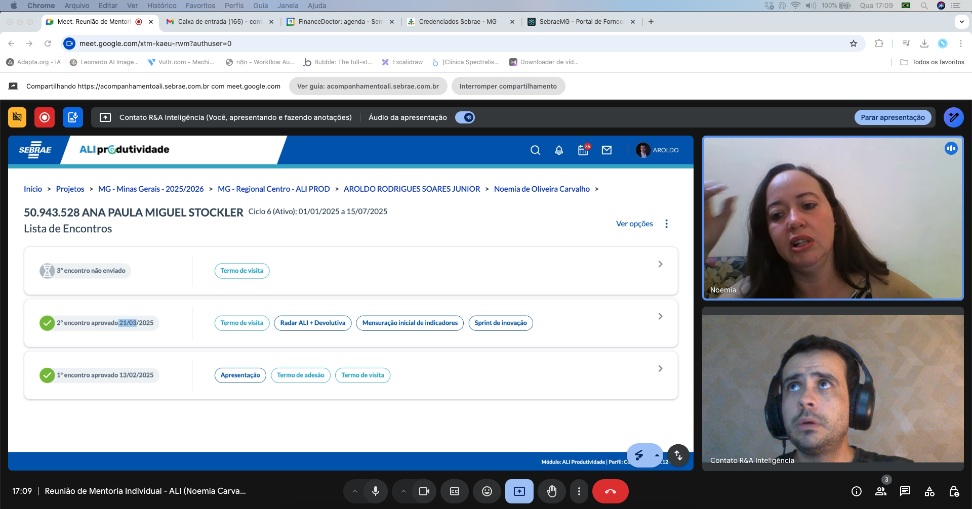Open Chrome three-dot menu
The height and width of the screenshot is (509, 972).
coord(960,44)
